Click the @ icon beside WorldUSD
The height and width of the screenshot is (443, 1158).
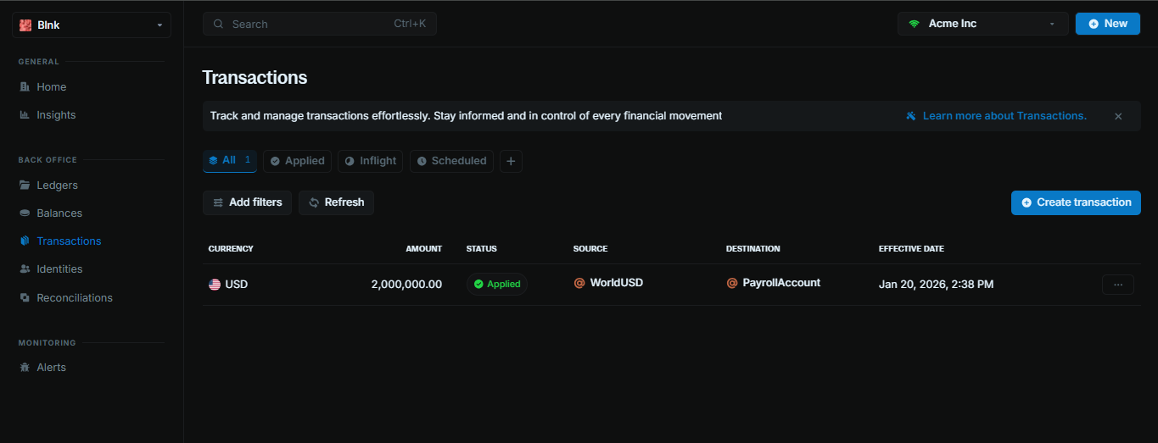click(x=579, y=283)
